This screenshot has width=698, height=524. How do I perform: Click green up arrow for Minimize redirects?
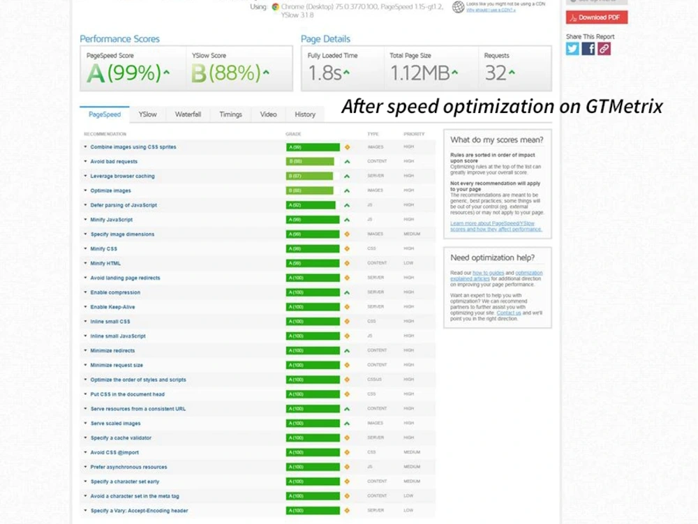pyautogui.click(x=347, y=351)
